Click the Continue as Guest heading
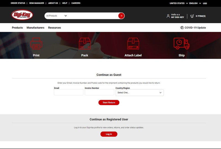 pos(109,75)
